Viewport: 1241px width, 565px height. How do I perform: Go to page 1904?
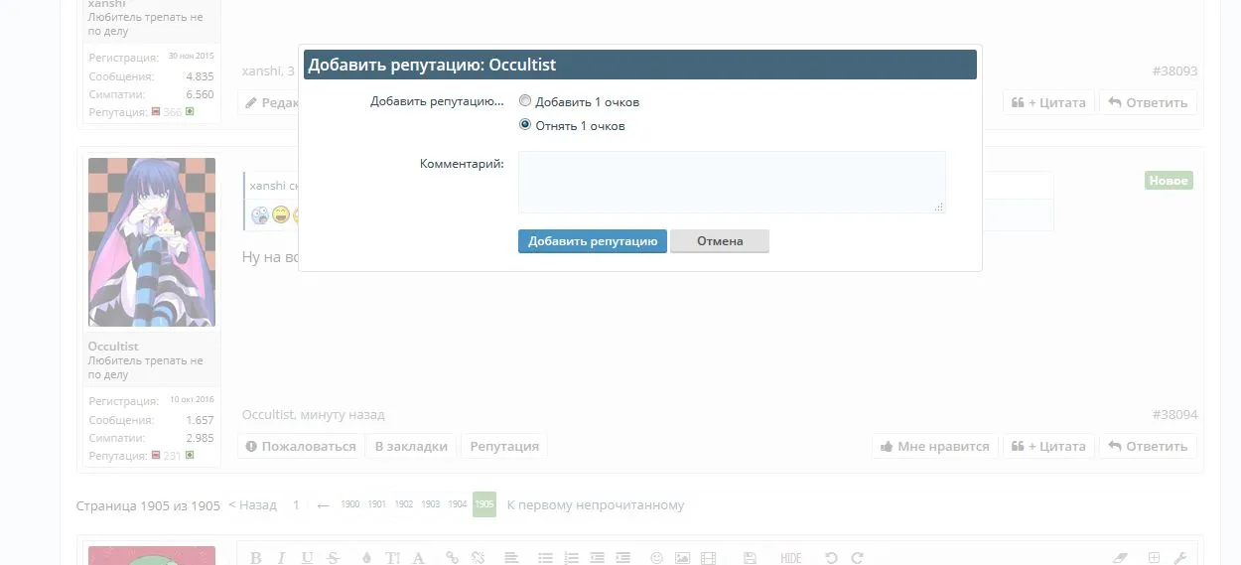click(458, 505)
